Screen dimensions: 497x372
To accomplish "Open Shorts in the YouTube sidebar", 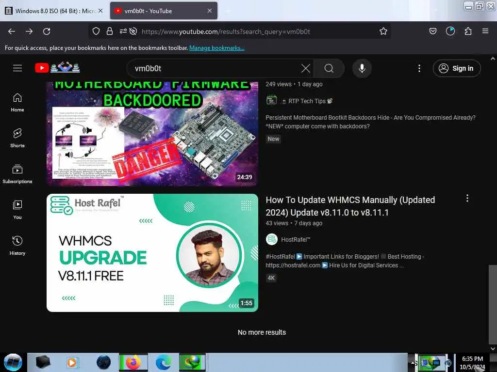I will pyautogui.click(x=17, y=138).
